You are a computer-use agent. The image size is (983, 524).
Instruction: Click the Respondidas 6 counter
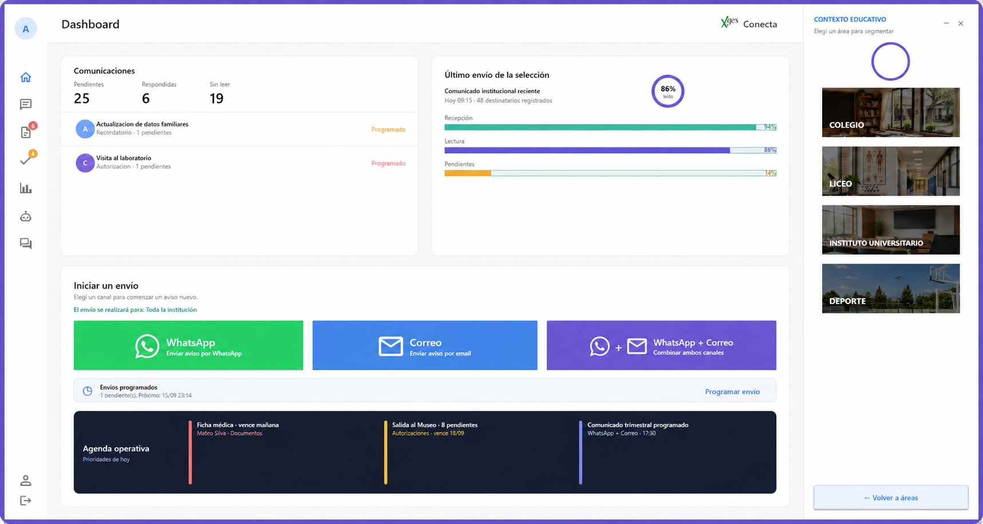coord(159,93)
